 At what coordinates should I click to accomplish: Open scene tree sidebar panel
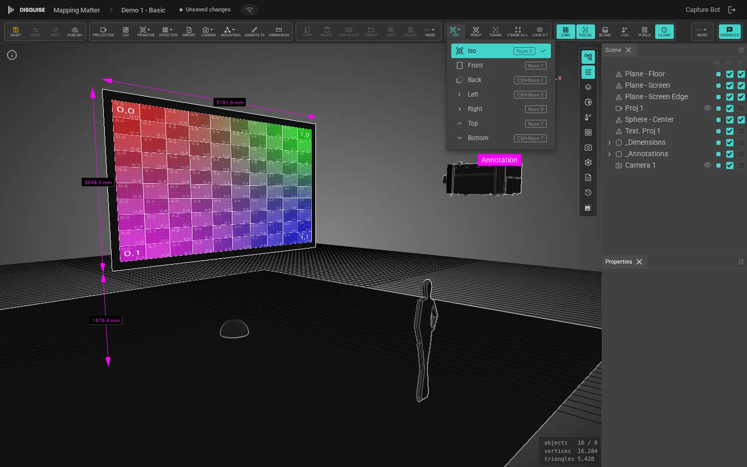pos(588,57)
